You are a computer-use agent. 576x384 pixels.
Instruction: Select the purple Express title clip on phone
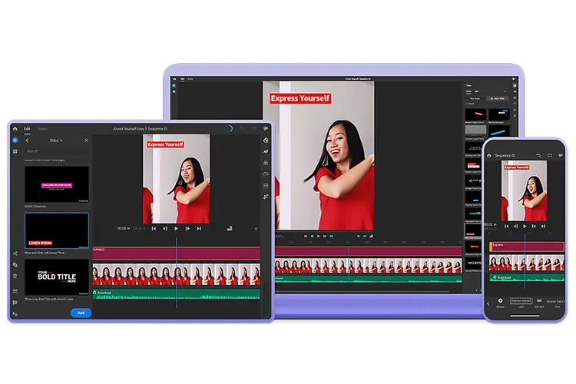526,247
